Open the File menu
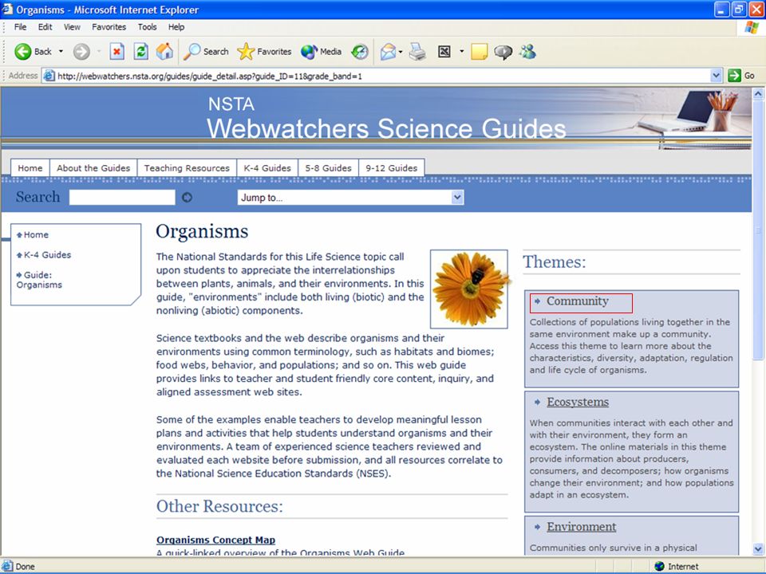 click(x=20, y=27)
